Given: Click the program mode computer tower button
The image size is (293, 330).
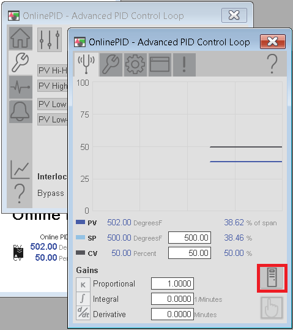Looking at the screenshot, I should pos(272,278).
